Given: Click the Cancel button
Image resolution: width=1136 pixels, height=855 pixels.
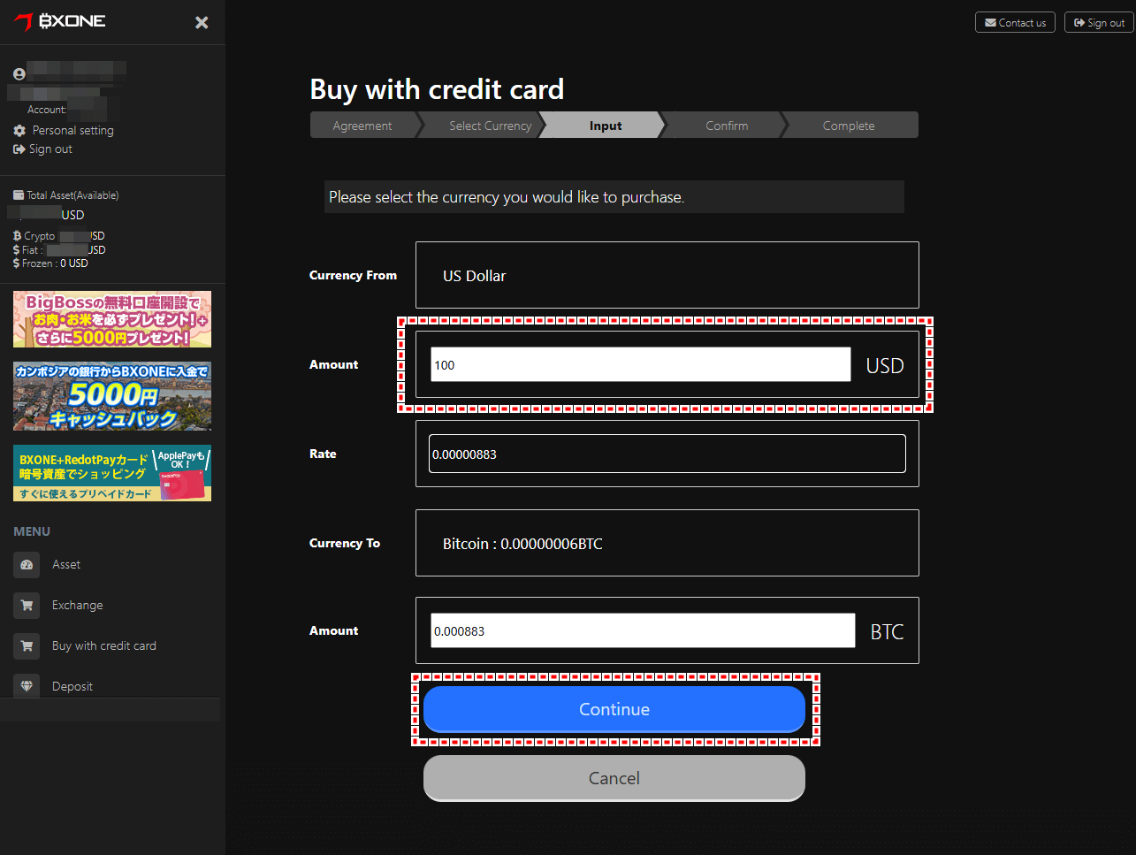Looking at the screenshot, I should click(x=614, y=778).
